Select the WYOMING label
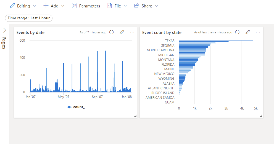 [166, 79]
